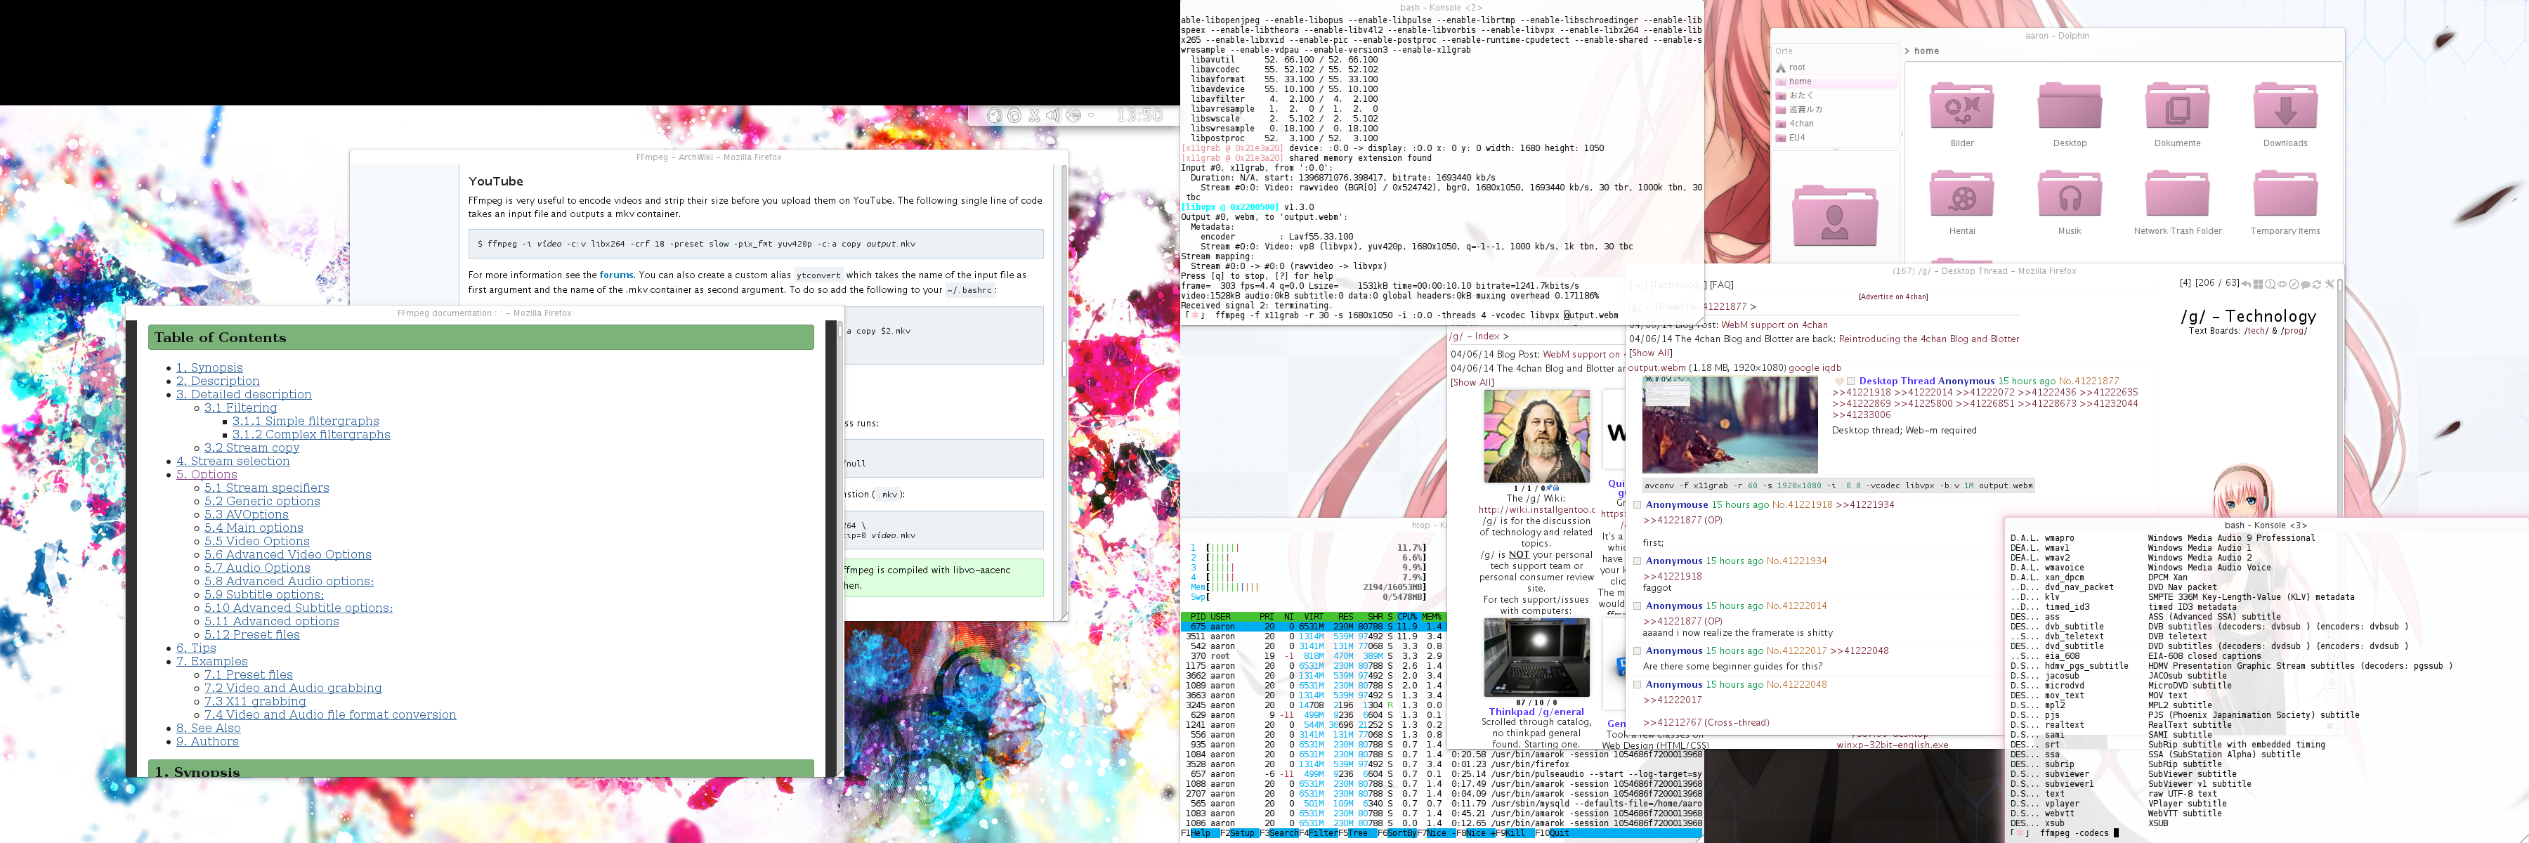Open the [FAQ] link in 4chan header
The image size is (2529, 843).
point(1721,285)
